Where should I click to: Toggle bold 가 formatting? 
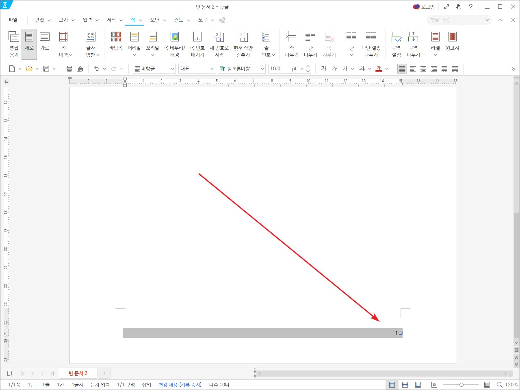324,69
